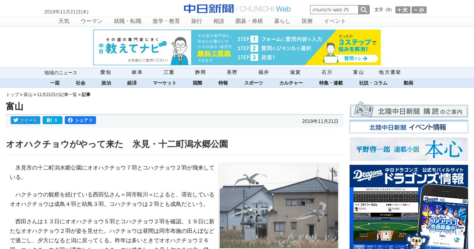This screenshot has width=474, height=249.
Task: Click トップ in the breadcrumb
Action: click(12, 95)
